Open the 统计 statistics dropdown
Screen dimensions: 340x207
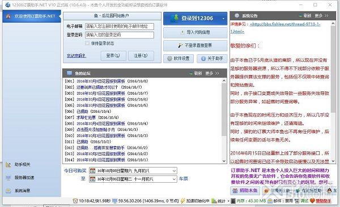pyautogui.click(x=220, y=201)
